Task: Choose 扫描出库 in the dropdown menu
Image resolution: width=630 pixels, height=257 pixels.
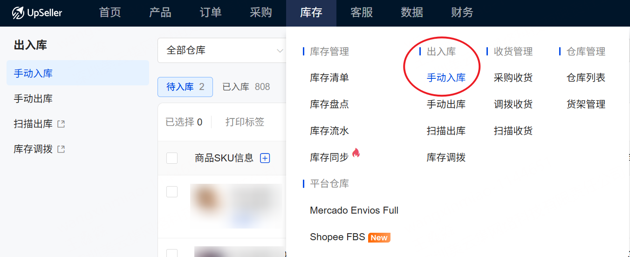Action: coord(446,131)
